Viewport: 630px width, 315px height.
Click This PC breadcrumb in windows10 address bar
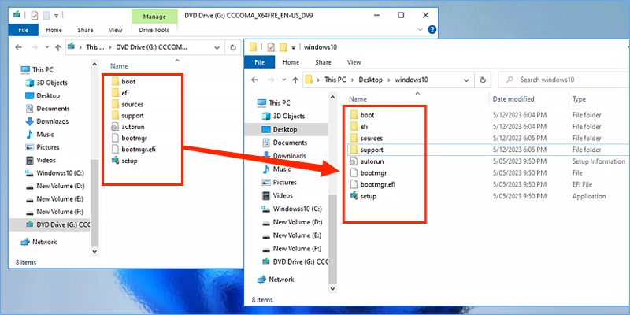pyautogui.click(x=335, y=80)
